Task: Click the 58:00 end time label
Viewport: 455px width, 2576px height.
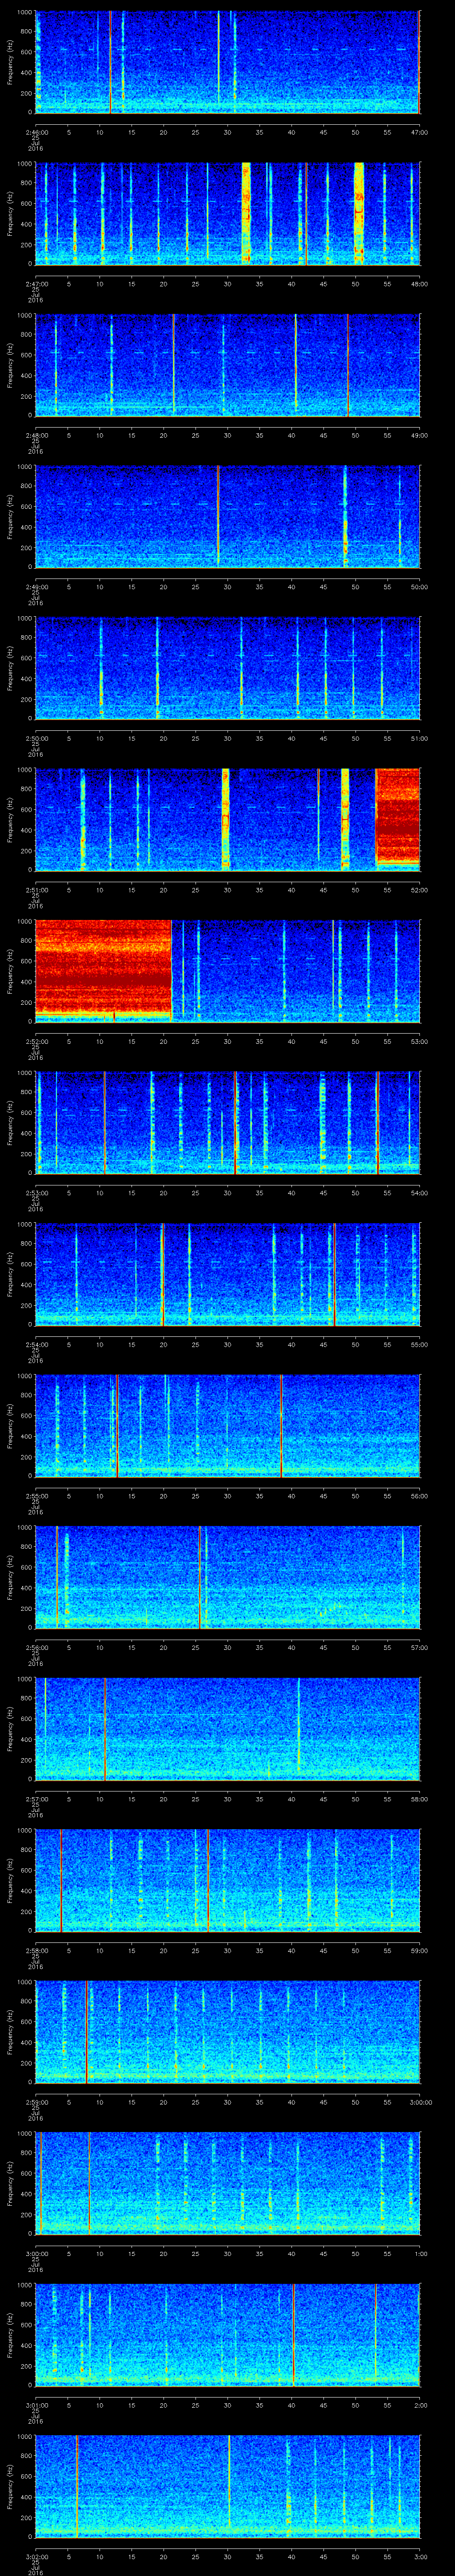Action: pos(420,1799)
